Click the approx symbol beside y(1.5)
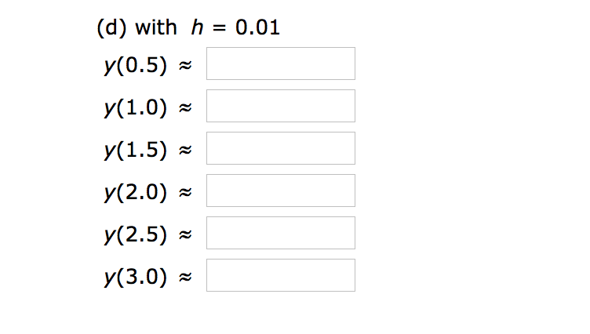 click(185, 150)
